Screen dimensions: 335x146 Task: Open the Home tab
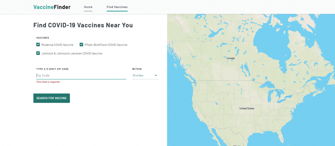coord(88,7)
